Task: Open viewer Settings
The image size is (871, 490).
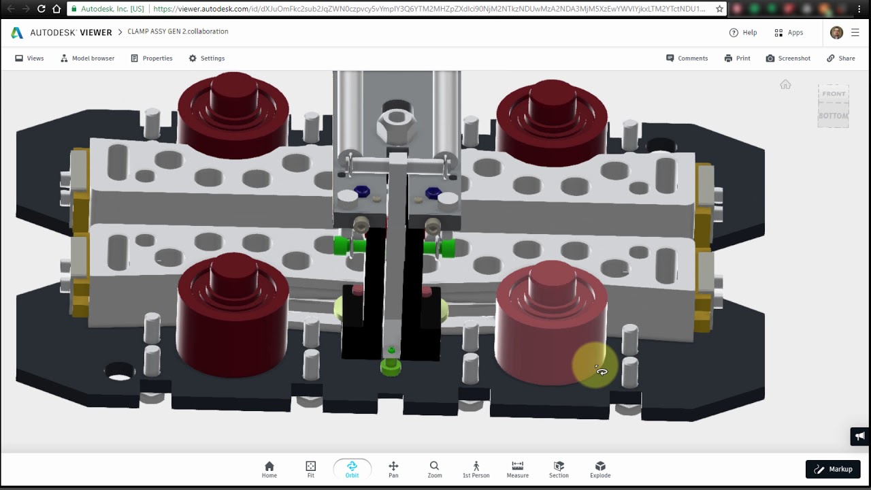Action: (206, 59)
